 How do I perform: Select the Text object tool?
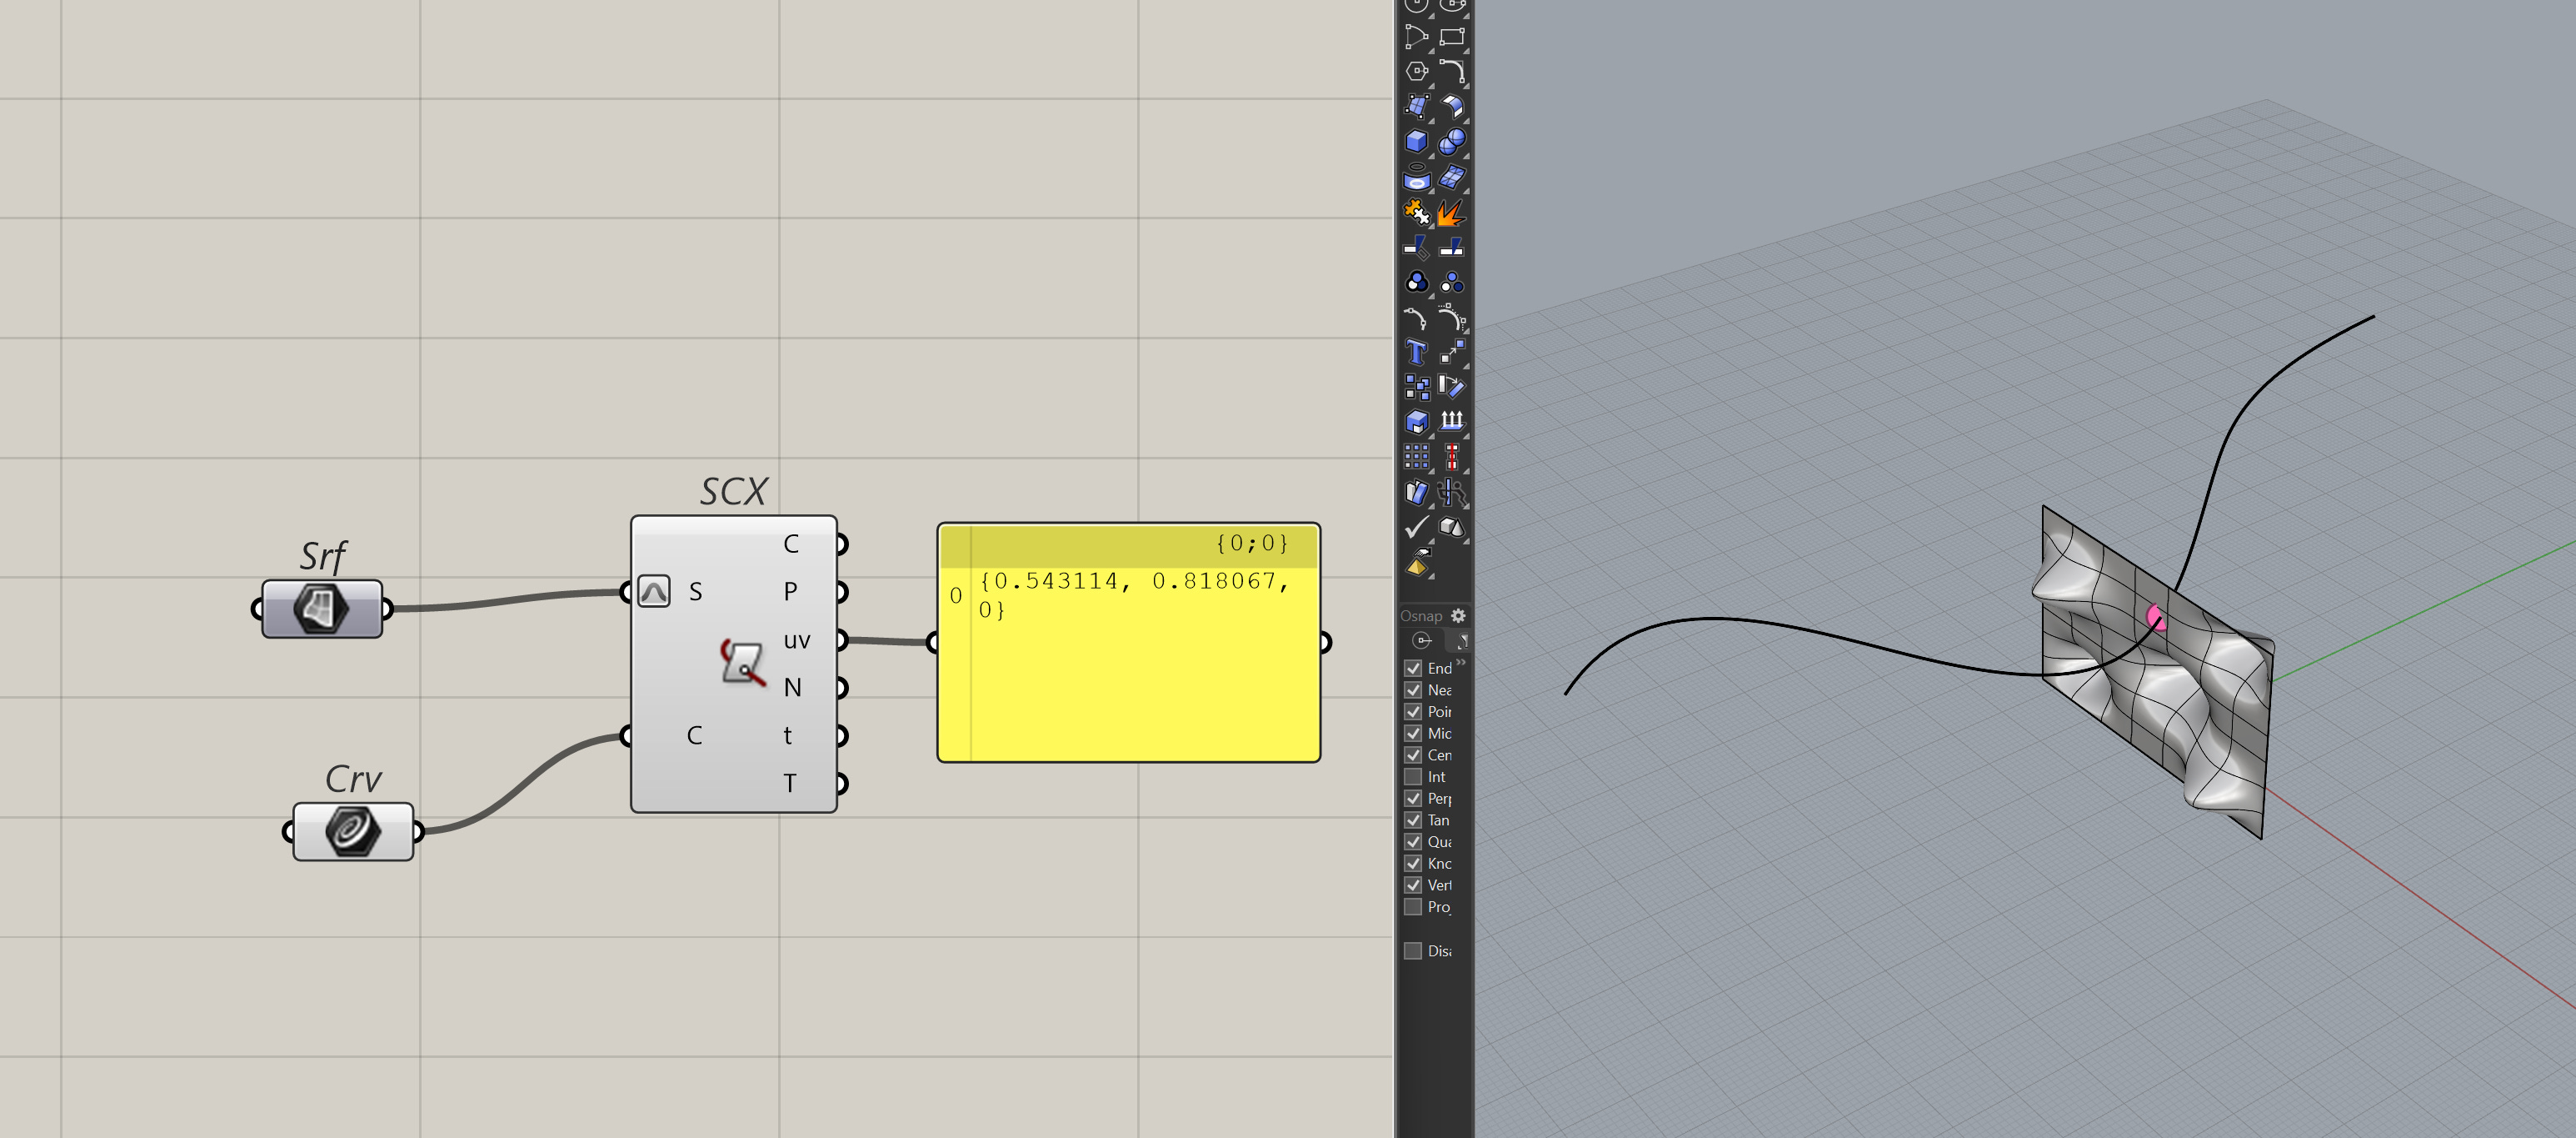pyautogui.click(x=1416, y=353)
